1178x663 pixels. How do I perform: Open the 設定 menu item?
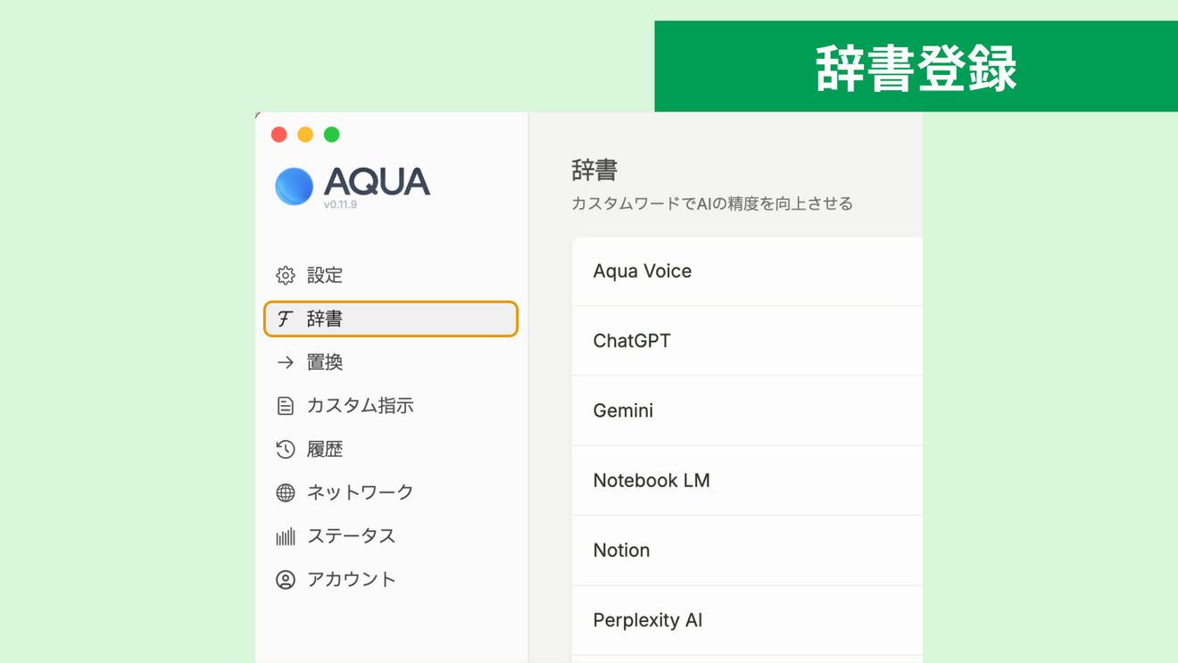coord(325,275)
